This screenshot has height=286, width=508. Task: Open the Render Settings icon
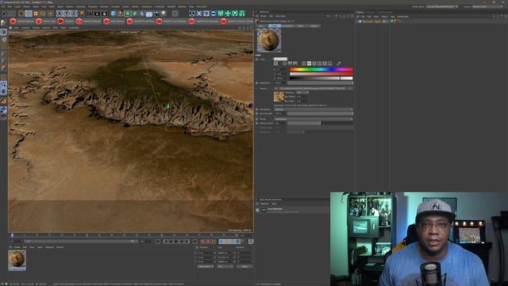(104, 14)
